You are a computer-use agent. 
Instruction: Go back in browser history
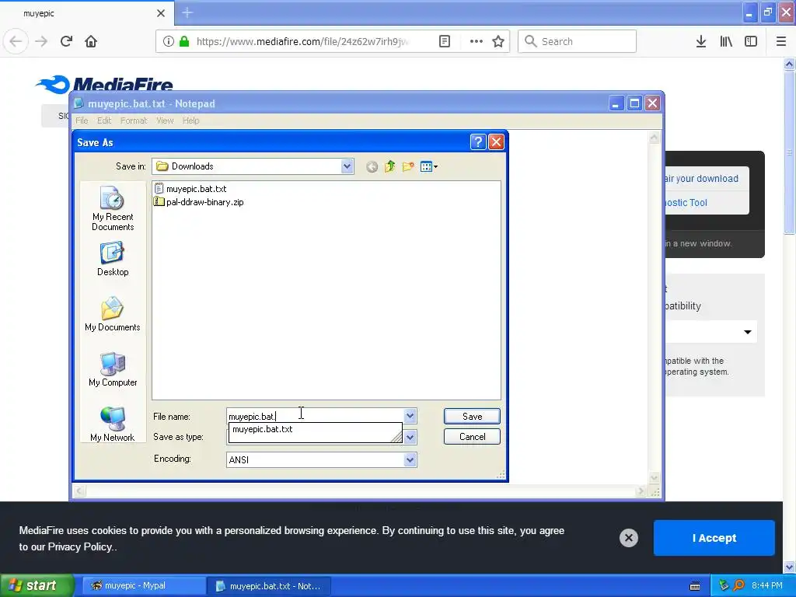pyautogui.click(x=16, y=41)
